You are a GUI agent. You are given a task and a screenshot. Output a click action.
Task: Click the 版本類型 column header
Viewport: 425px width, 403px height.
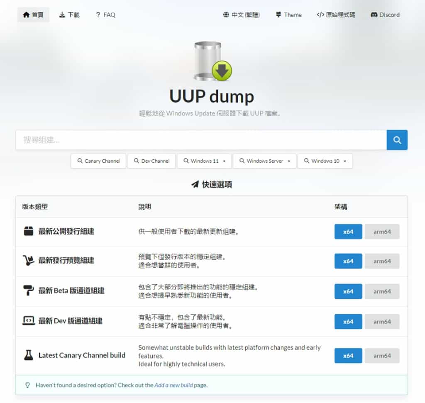35,207
